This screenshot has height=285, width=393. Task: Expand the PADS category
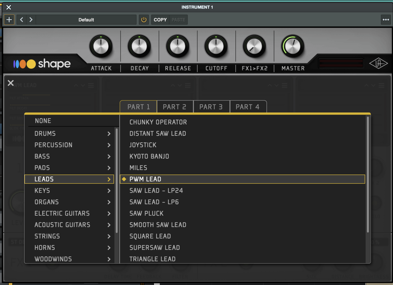tap(69, 168)
